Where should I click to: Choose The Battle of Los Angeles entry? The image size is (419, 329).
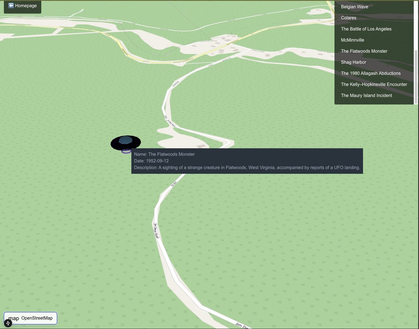(366, 29)
